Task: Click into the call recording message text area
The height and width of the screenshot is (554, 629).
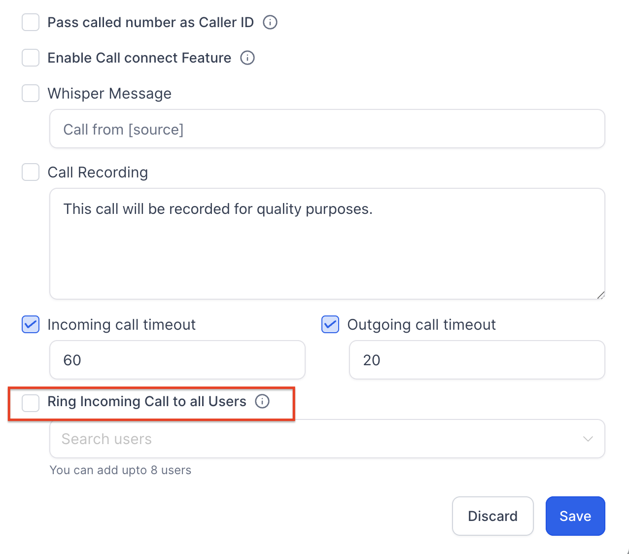Action: (x=327, y=243)
